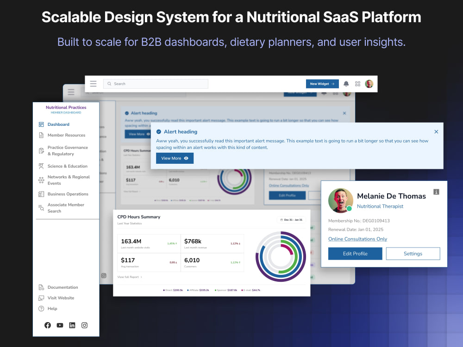The image size is (463, 347).
Task: Click the user avatar in top bar
Action: (x=369, y=84)
